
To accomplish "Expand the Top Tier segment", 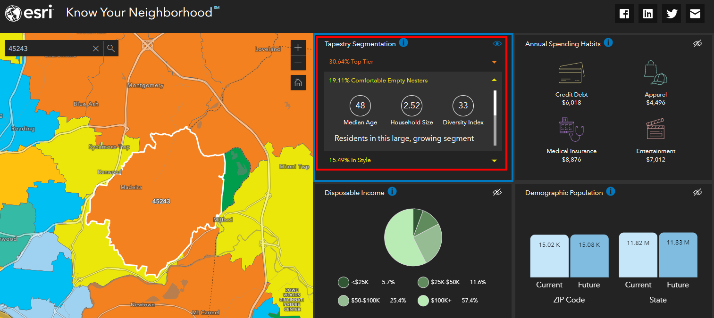I will pyautogui.click(x=494, y=62).
